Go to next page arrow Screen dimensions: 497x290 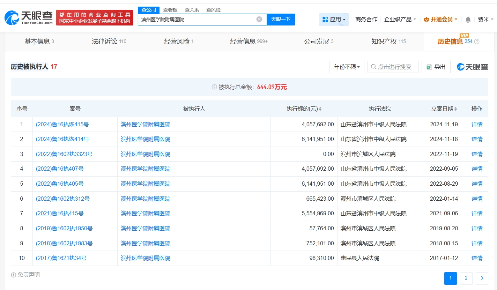point(482,278)
